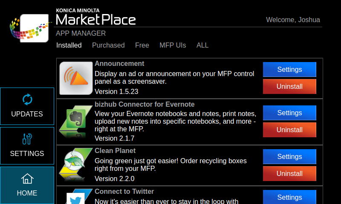This screenshot has height=204, width=341.
Task: Uninstall the Clean Planet app
Action: tap(289, 173)
